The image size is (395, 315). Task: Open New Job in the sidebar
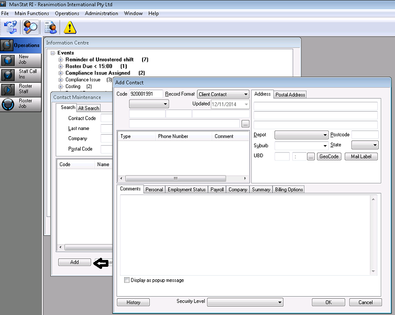21,60
